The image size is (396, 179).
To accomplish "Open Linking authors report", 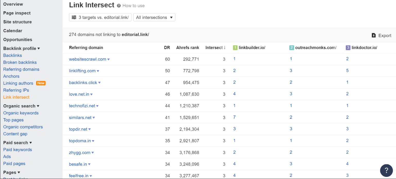I will [18, 83].
